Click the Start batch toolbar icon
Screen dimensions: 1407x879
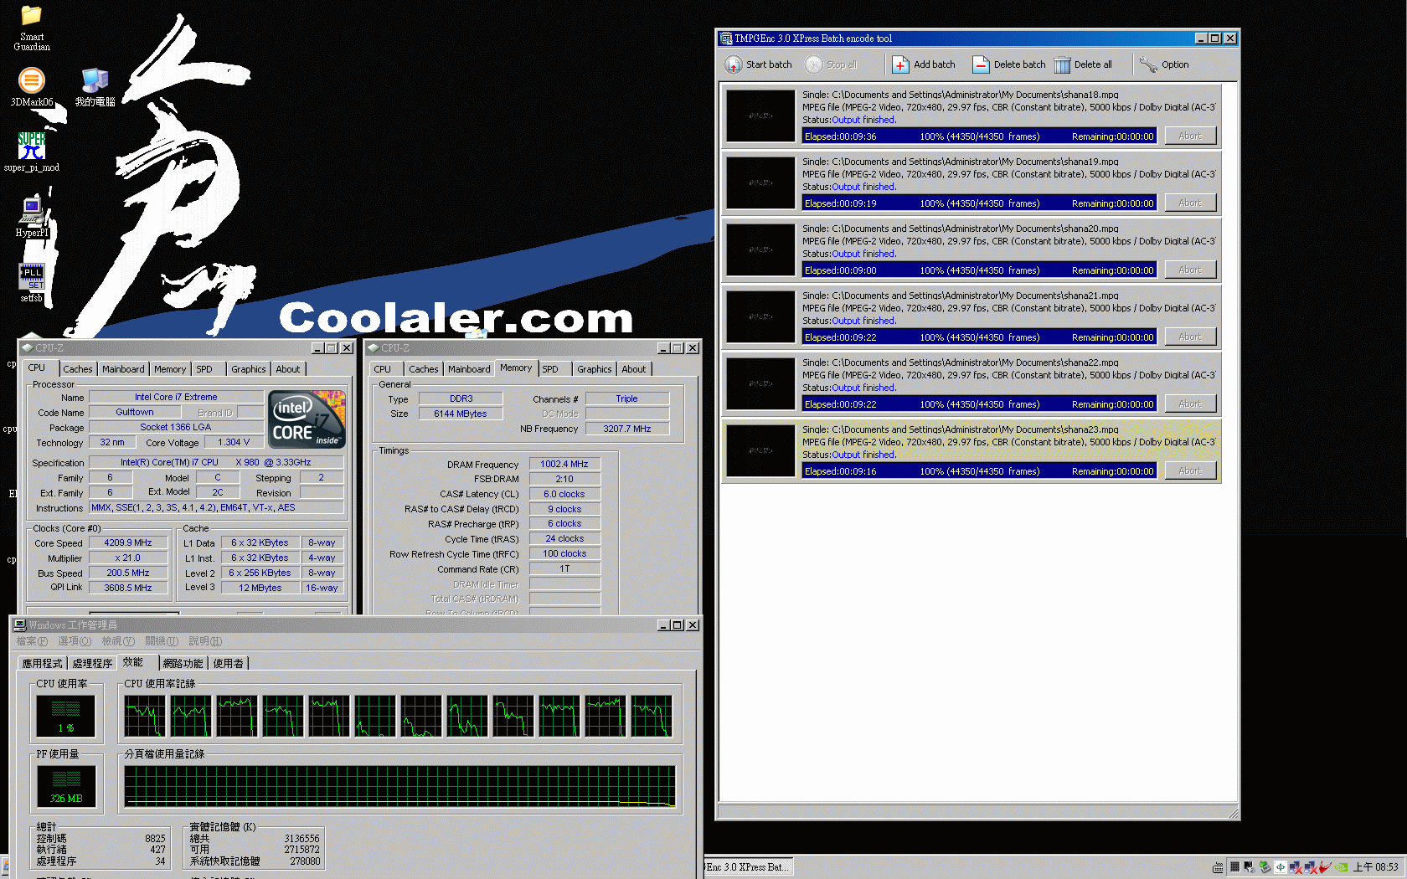733,64
